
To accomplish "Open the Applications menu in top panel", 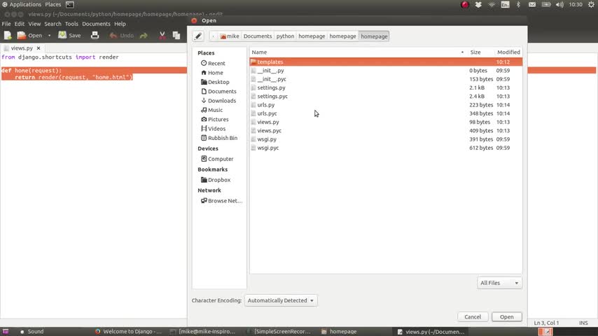I will click(22, 5).
